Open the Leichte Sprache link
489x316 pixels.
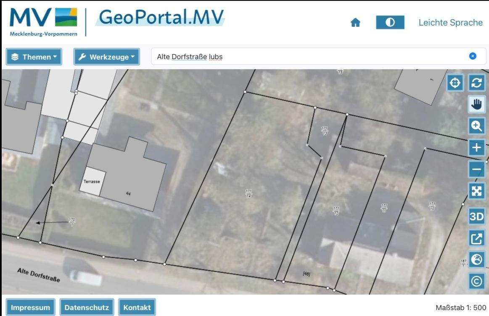(x=450, y=23)
